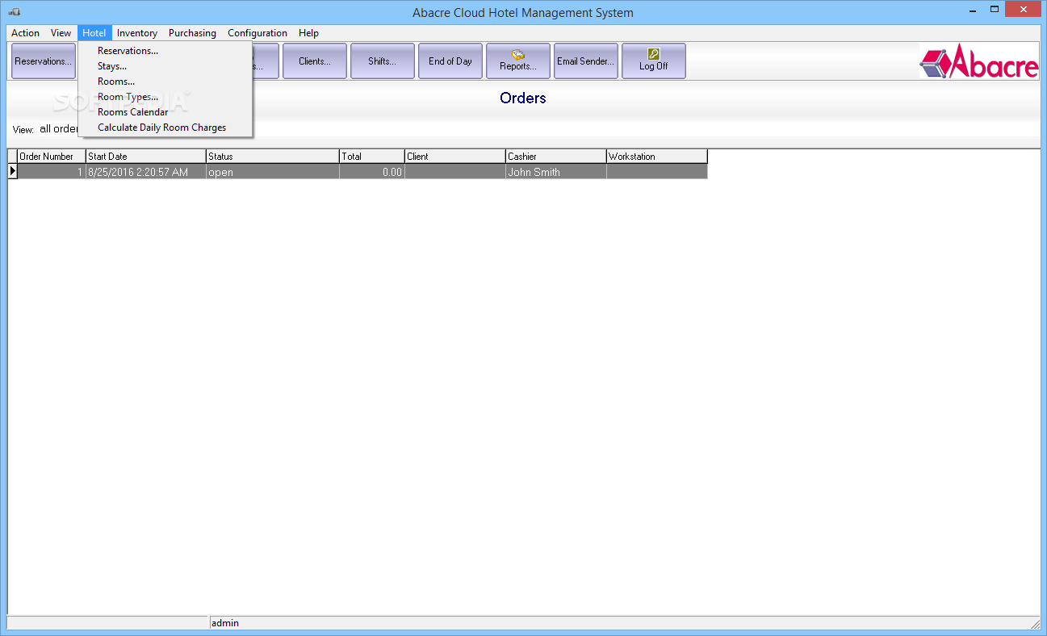This screenshot has height=636, width=1047.
Task: Select the row indicator arrow for order 1
Action: (x=13, y=172)
